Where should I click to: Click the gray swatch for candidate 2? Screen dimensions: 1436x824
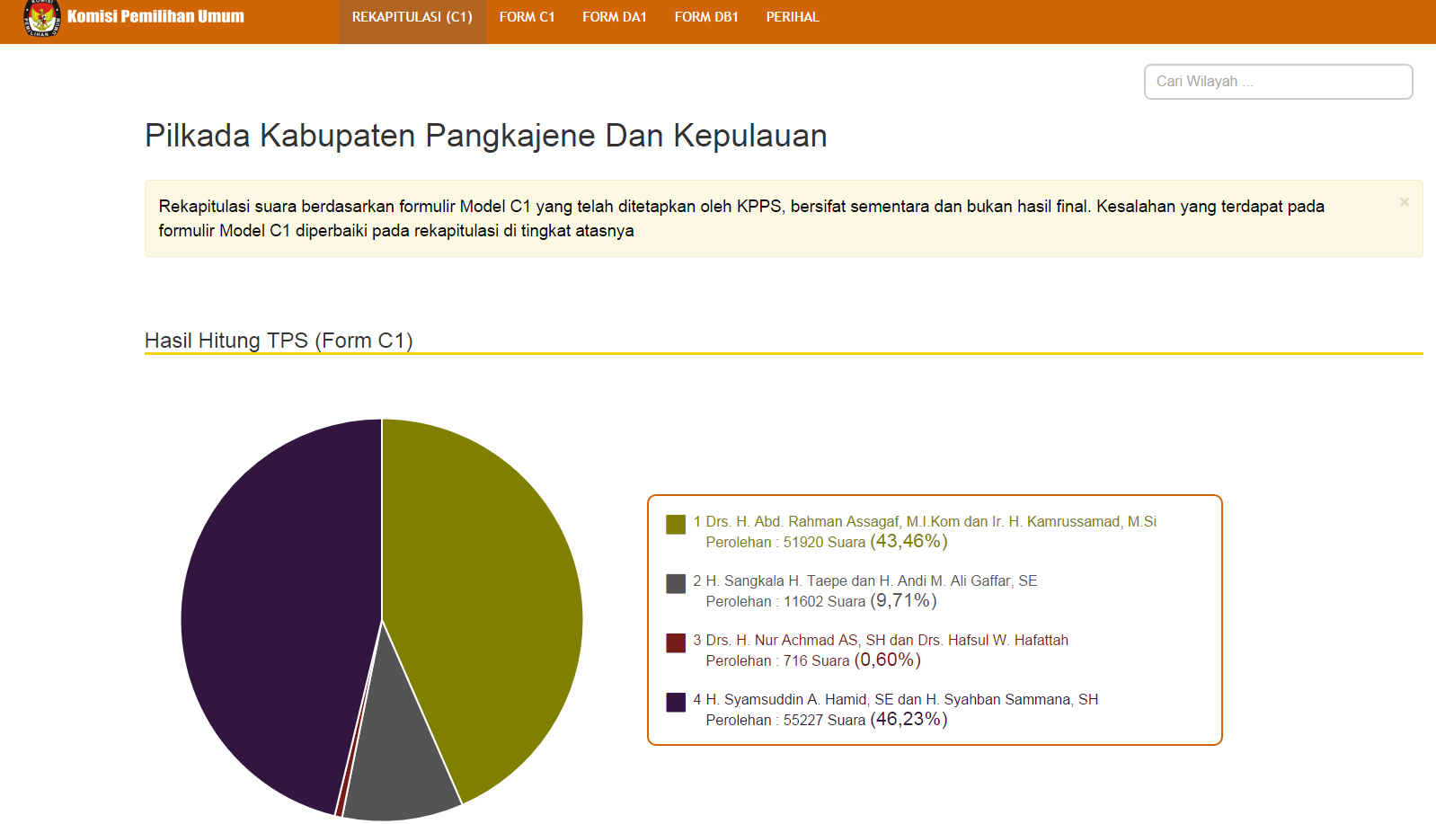pos(676,584)
